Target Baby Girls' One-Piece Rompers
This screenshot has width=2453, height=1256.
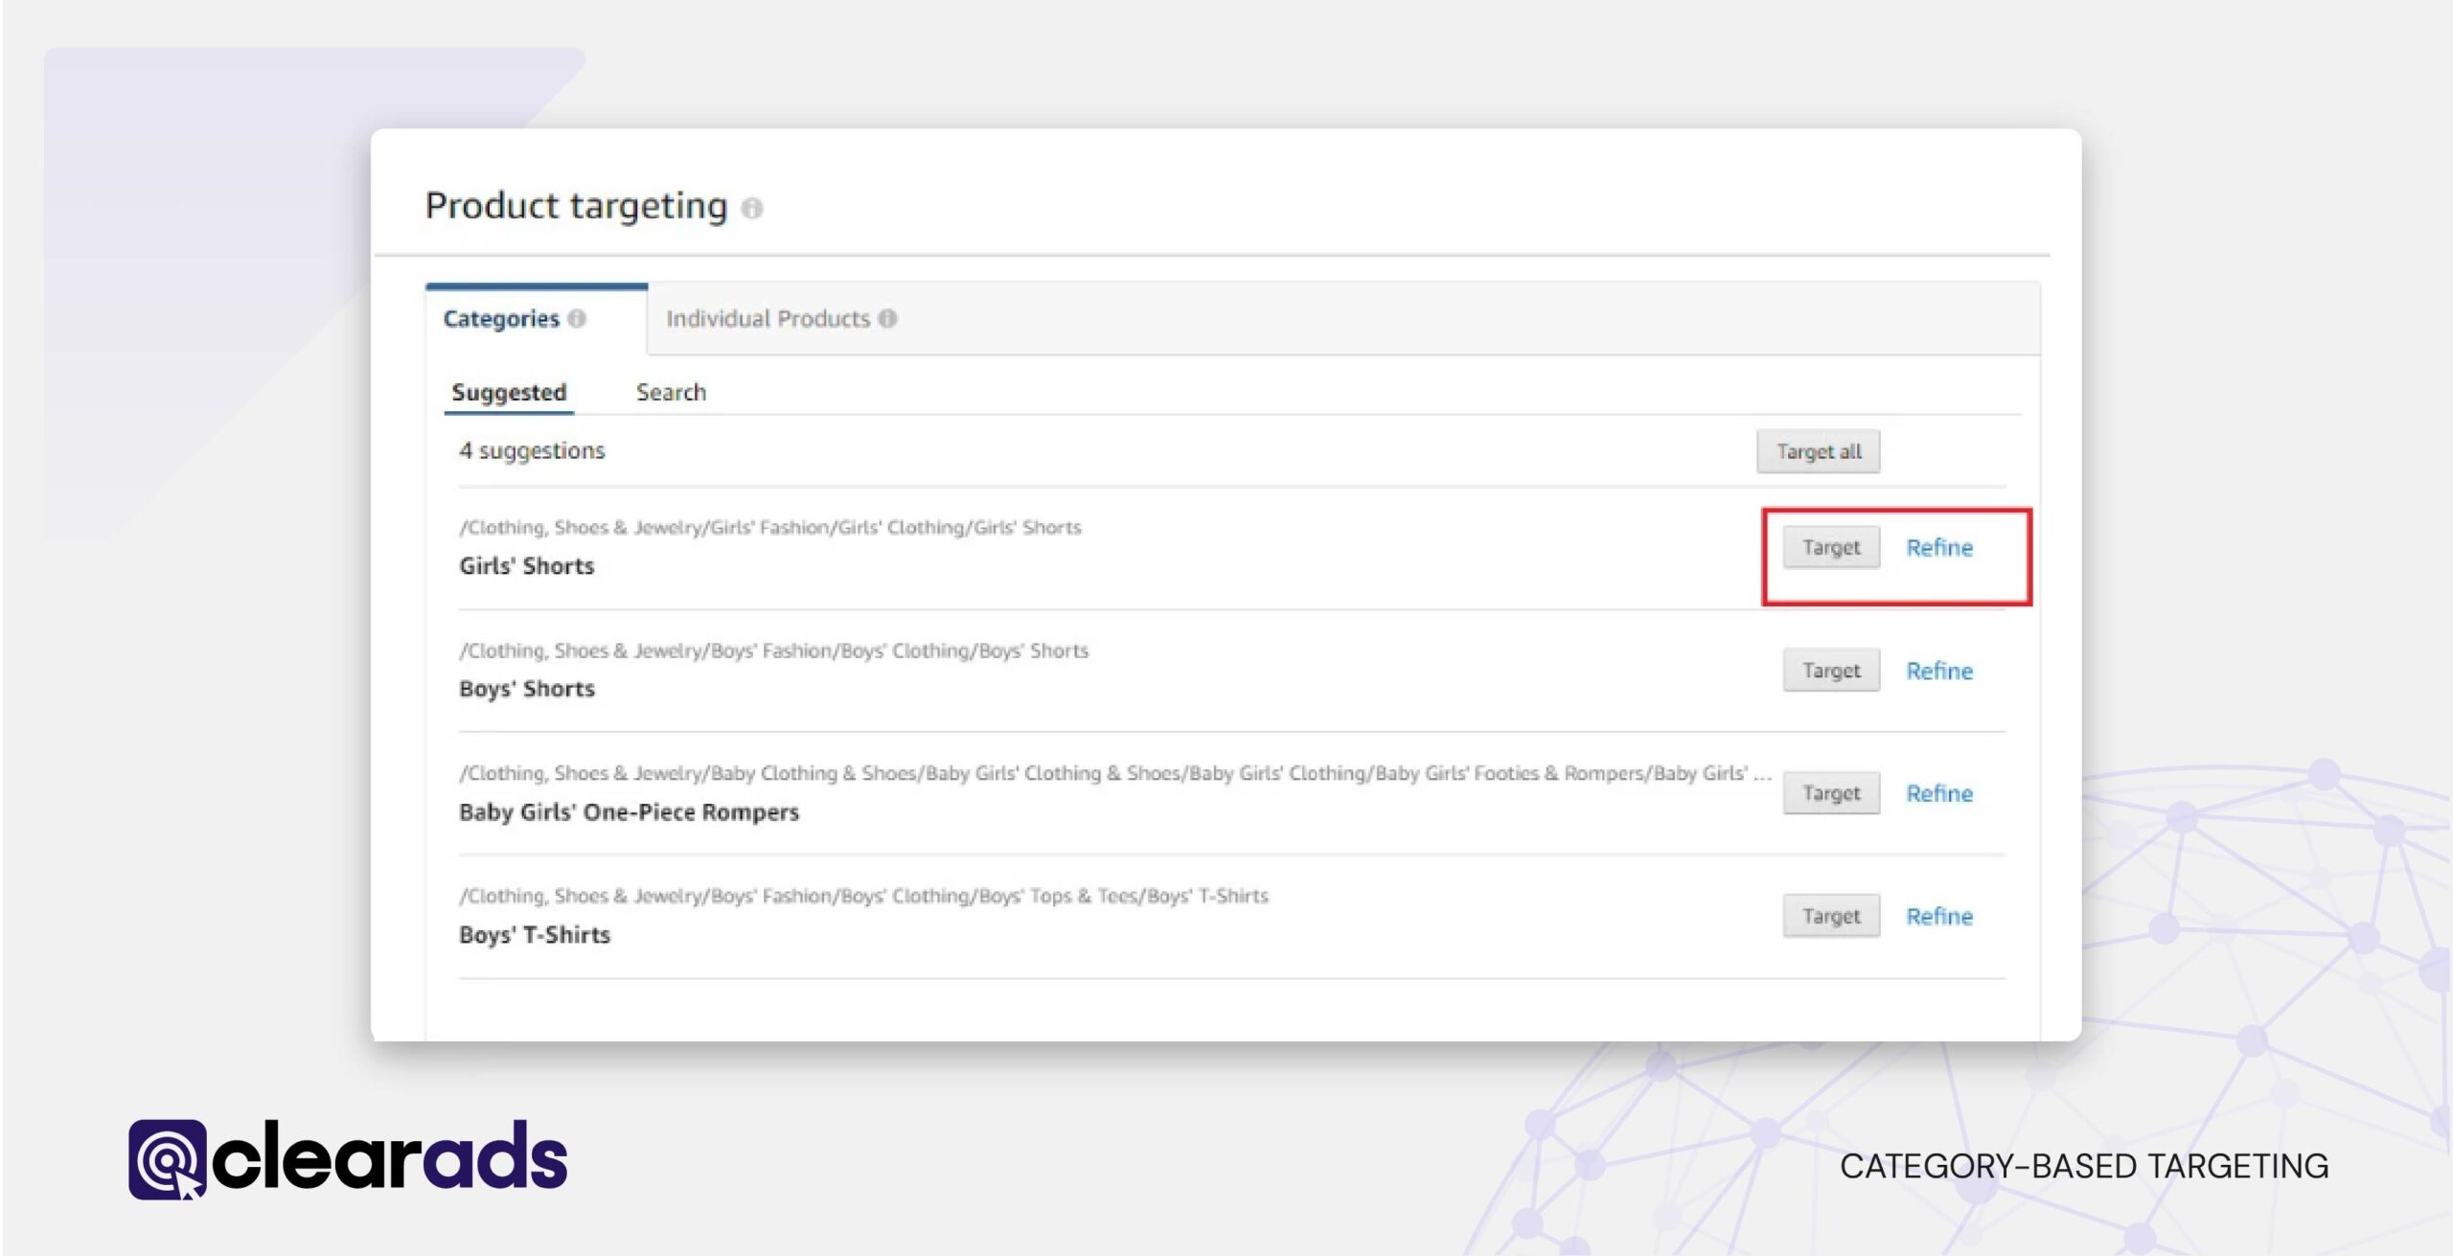point(1830,792)
